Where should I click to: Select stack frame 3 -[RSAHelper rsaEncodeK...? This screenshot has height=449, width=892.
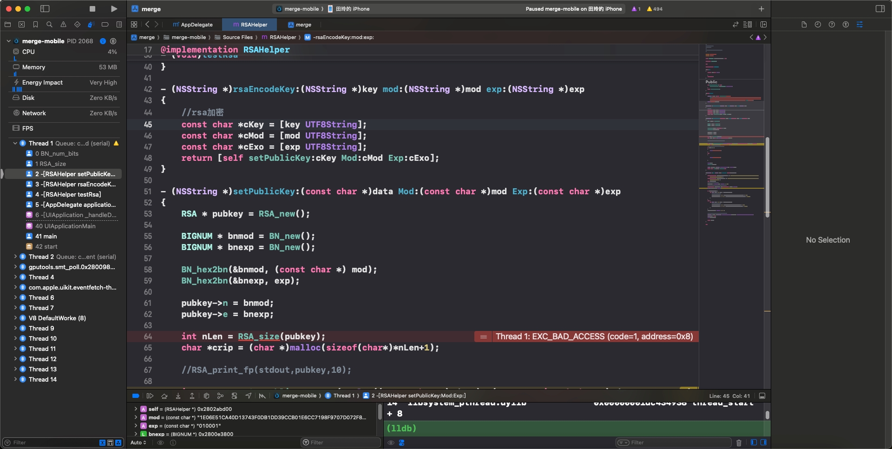[71, 184]
